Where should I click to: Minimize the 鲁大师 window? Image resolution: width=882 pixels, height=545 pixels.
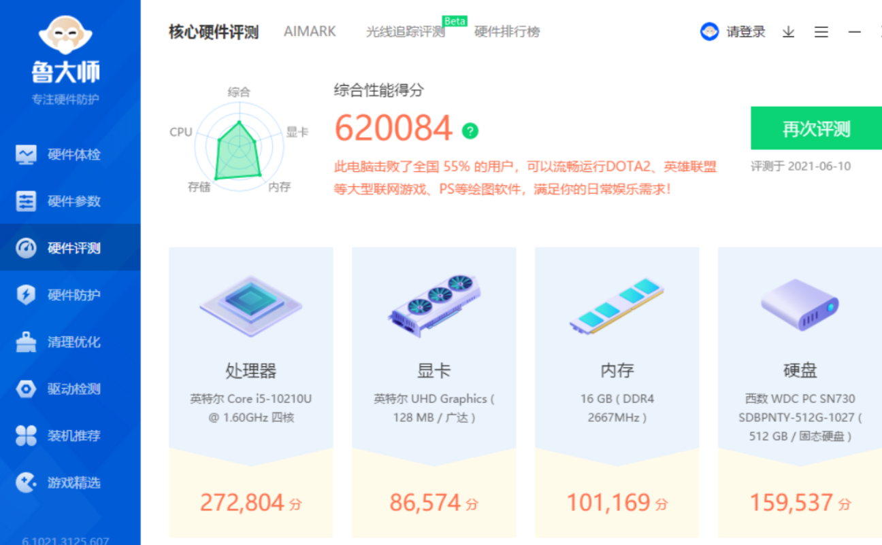tap(855, 32)
